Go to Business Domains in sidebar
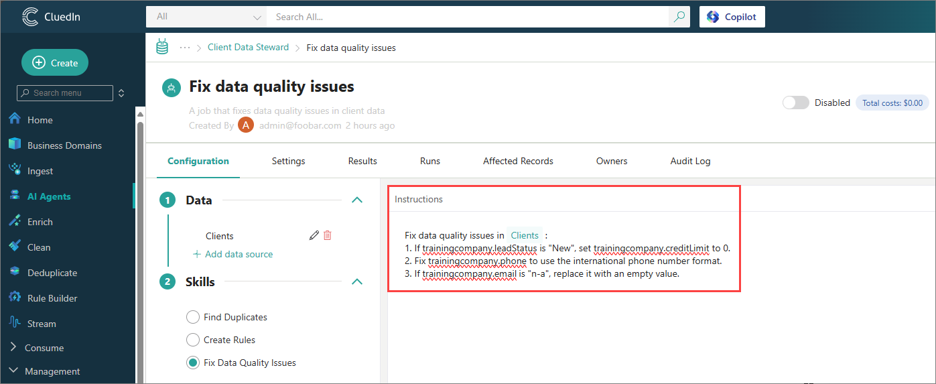936x384 pixels. 64,145
